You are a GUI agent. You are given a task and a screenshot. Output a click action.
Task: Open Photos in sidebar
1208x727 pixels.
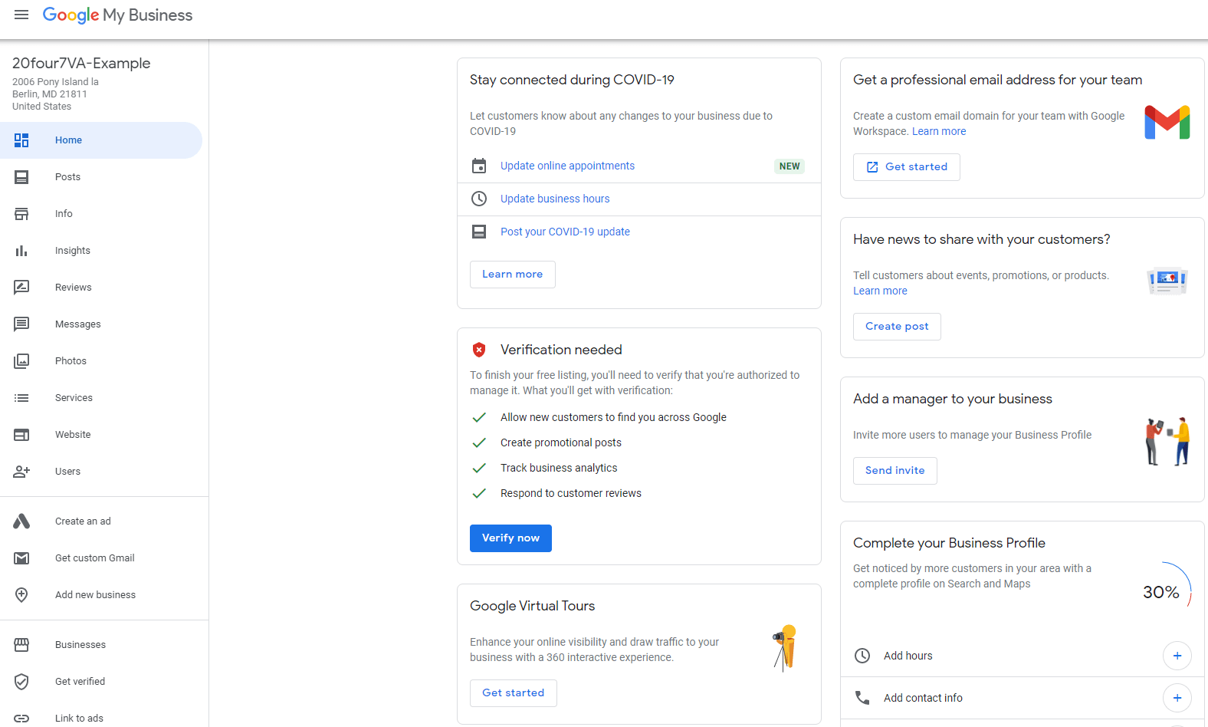pyautogui.click(x=101, y=361)
